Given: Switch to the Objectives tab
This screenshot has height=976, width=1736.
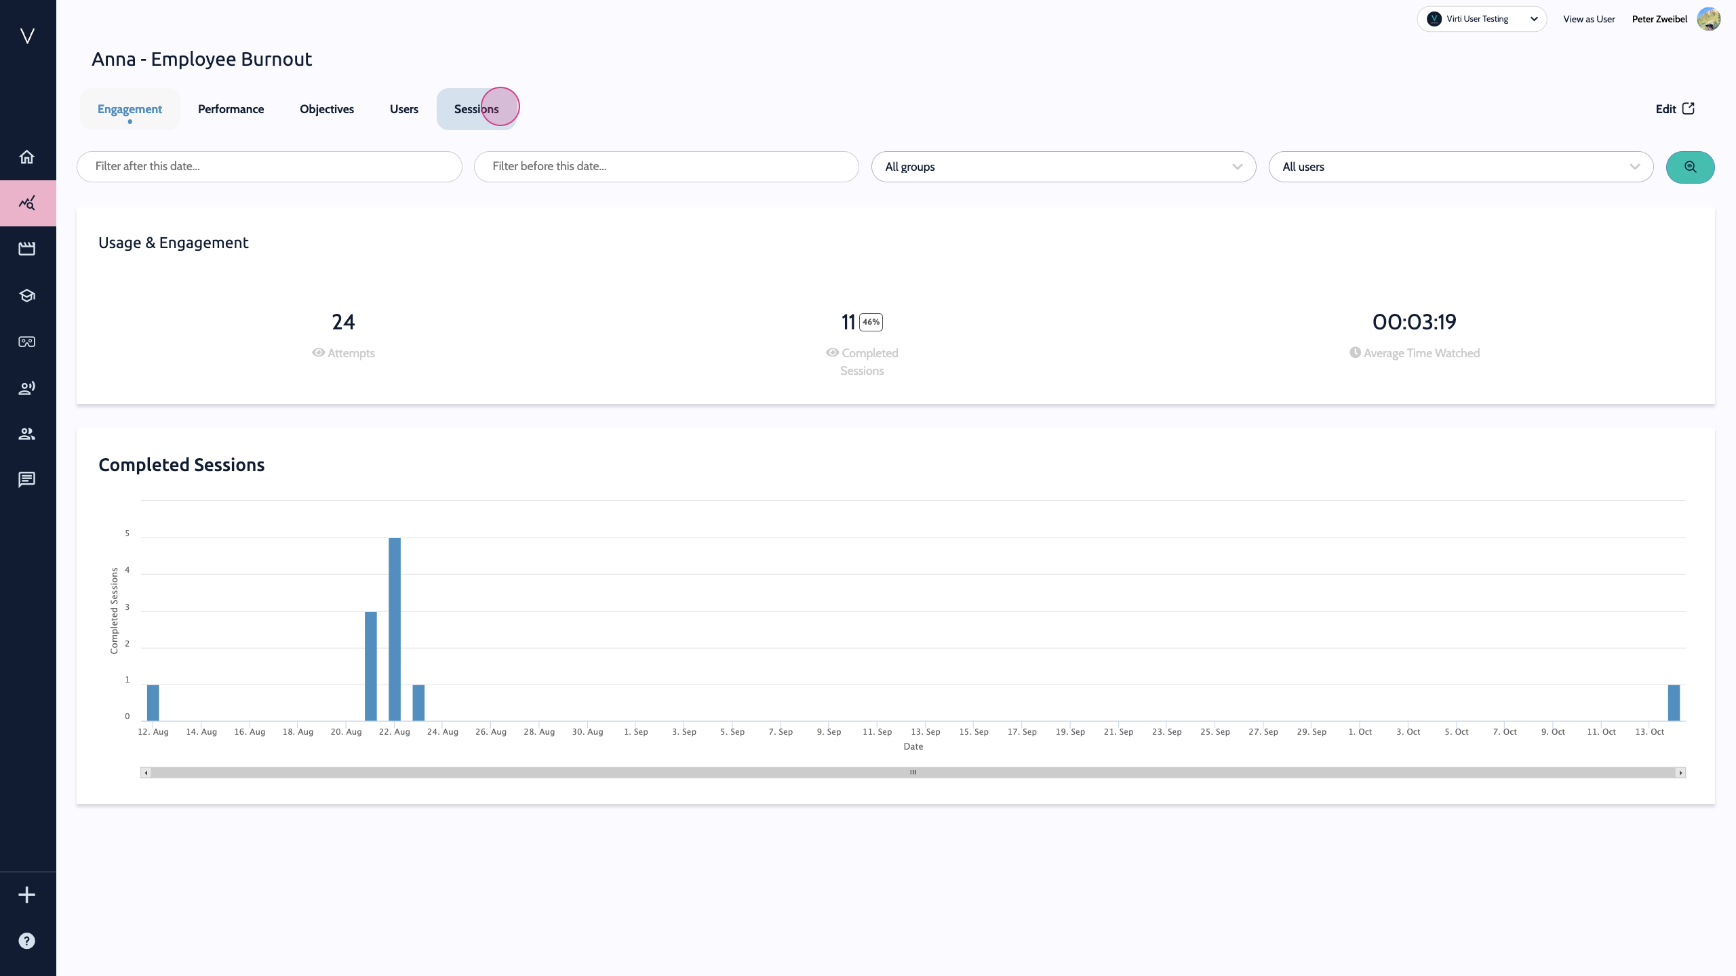Looking at the screenshot, I should pos(326,109).
